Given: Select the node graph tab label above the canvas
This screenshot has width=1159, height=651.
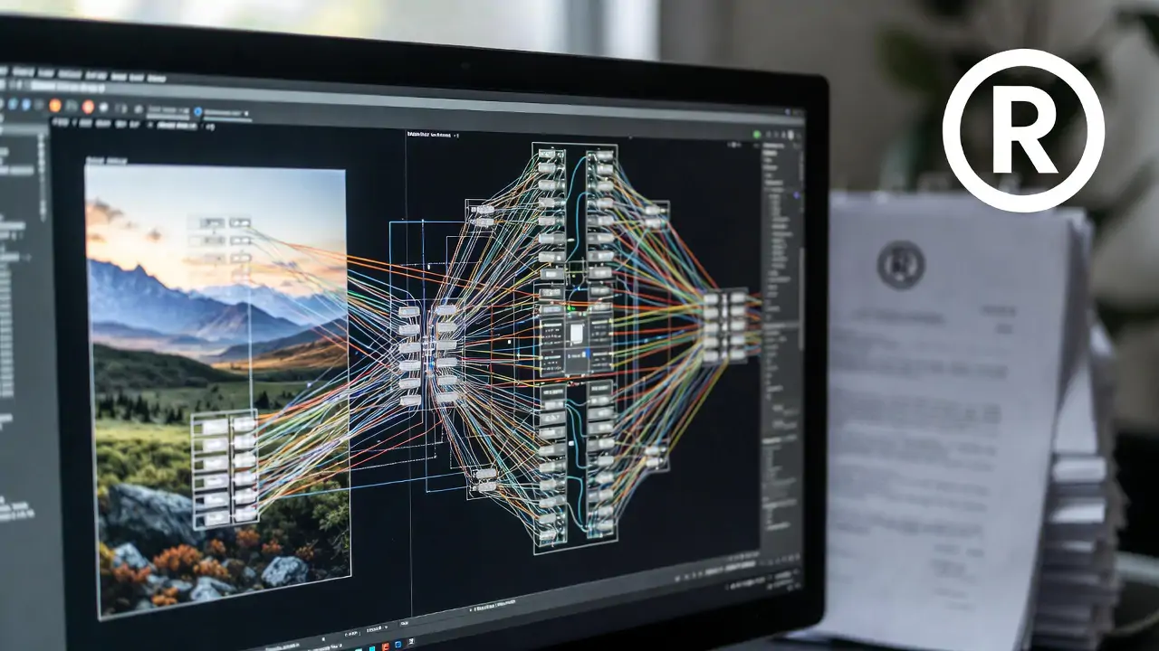Looking at the screenshot, I should [x=430, y=133].
